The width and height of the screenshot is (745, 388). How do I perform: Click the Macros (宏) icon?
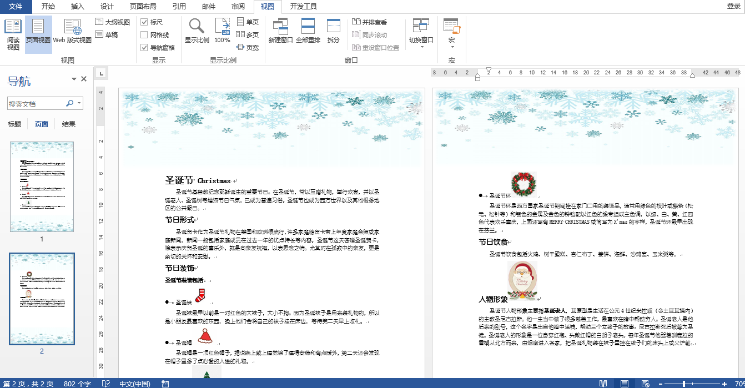(451, 27)
